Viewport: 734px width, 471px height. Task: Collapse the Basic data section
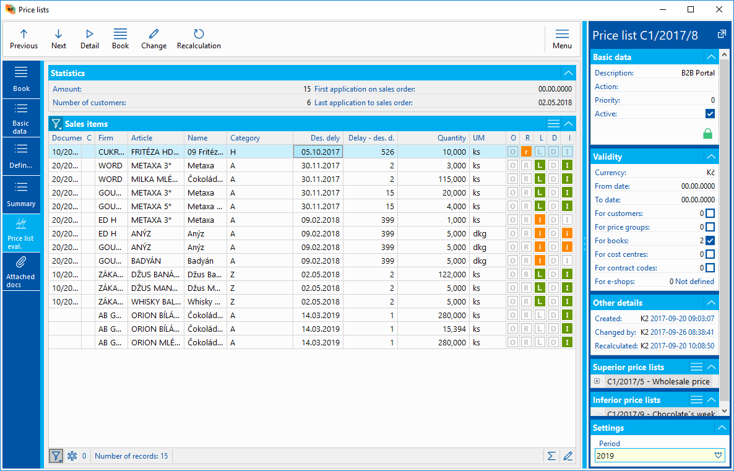click(712, 57)
